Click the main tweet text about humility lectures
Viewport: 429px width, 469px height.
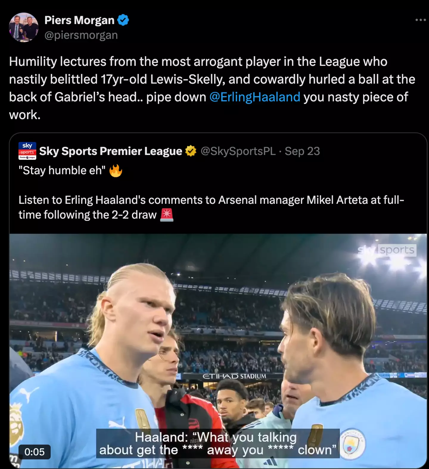tap(212, 88)
